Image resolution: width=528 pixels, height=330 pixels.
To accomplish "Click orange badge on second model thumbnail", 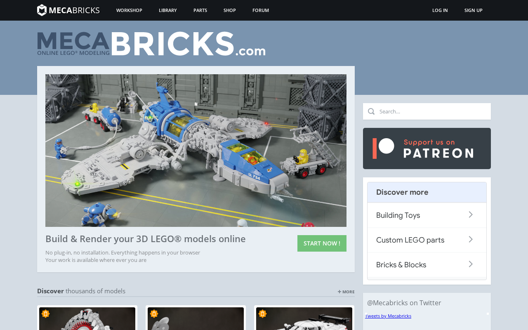I will tap(154, 314).
